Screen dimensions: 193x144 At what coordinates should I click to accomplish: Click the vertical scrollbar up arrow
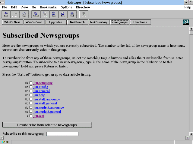pyautogui.click(x=191, y=29)
